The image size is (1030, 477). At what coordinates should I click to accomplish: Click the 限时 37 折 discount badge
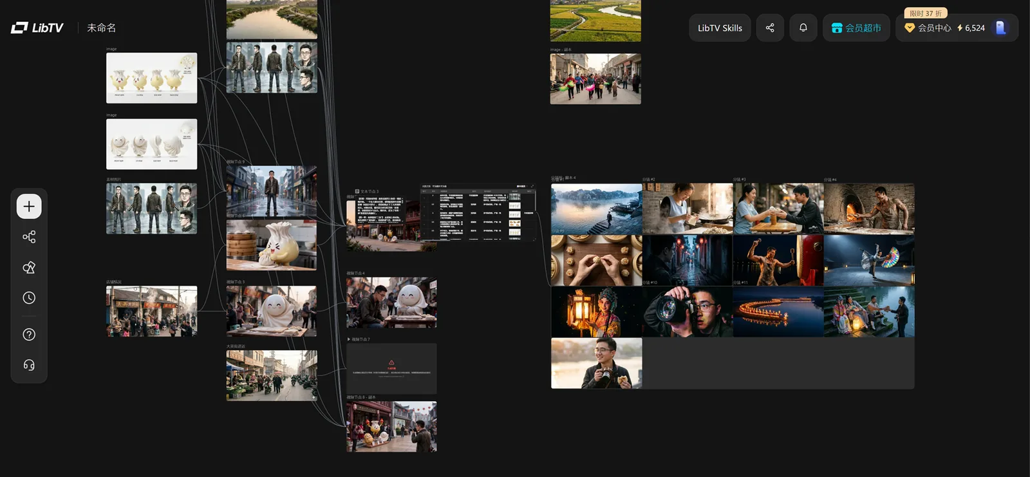[x=926, y=13]
